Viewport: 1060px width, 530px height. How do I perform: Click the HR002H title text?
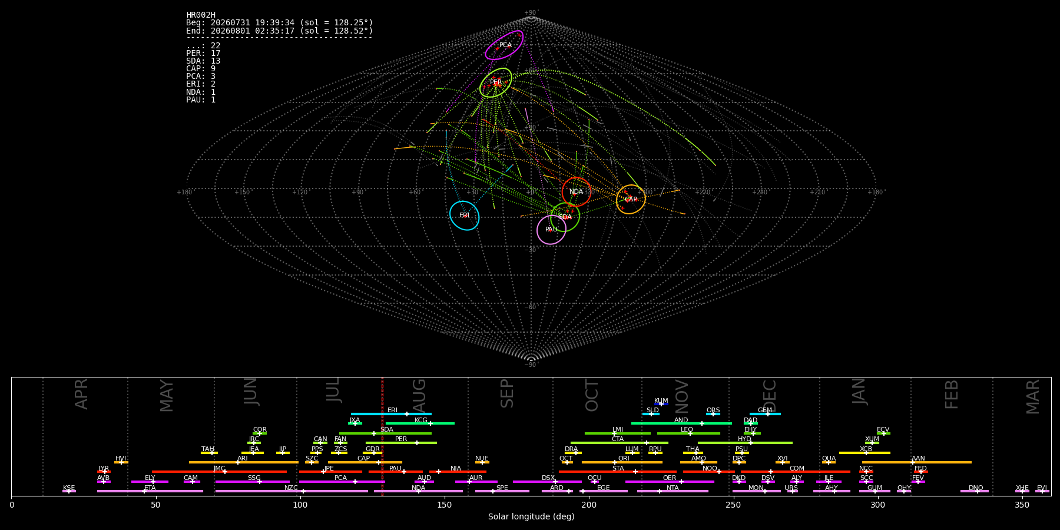point(201,15)
